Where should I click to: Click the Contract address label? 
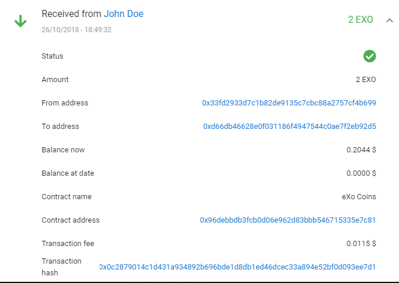(70, 220)
